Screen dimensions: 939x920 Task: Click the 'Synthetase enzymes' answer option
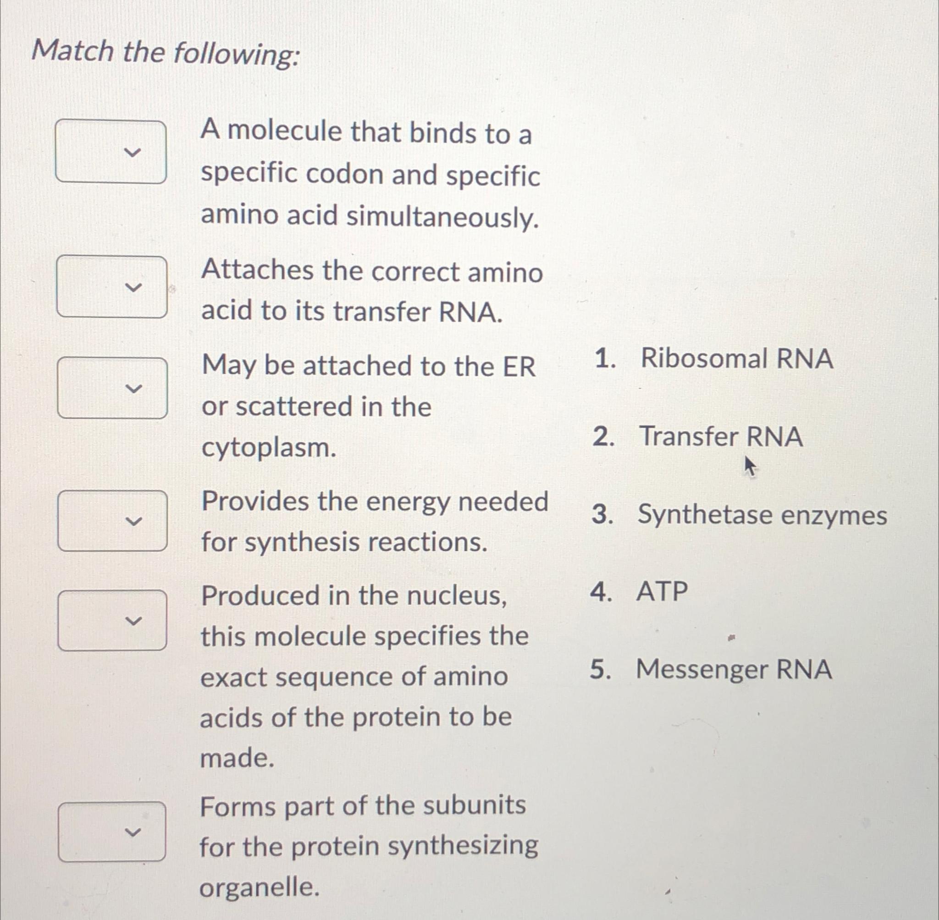pos(762,515)
